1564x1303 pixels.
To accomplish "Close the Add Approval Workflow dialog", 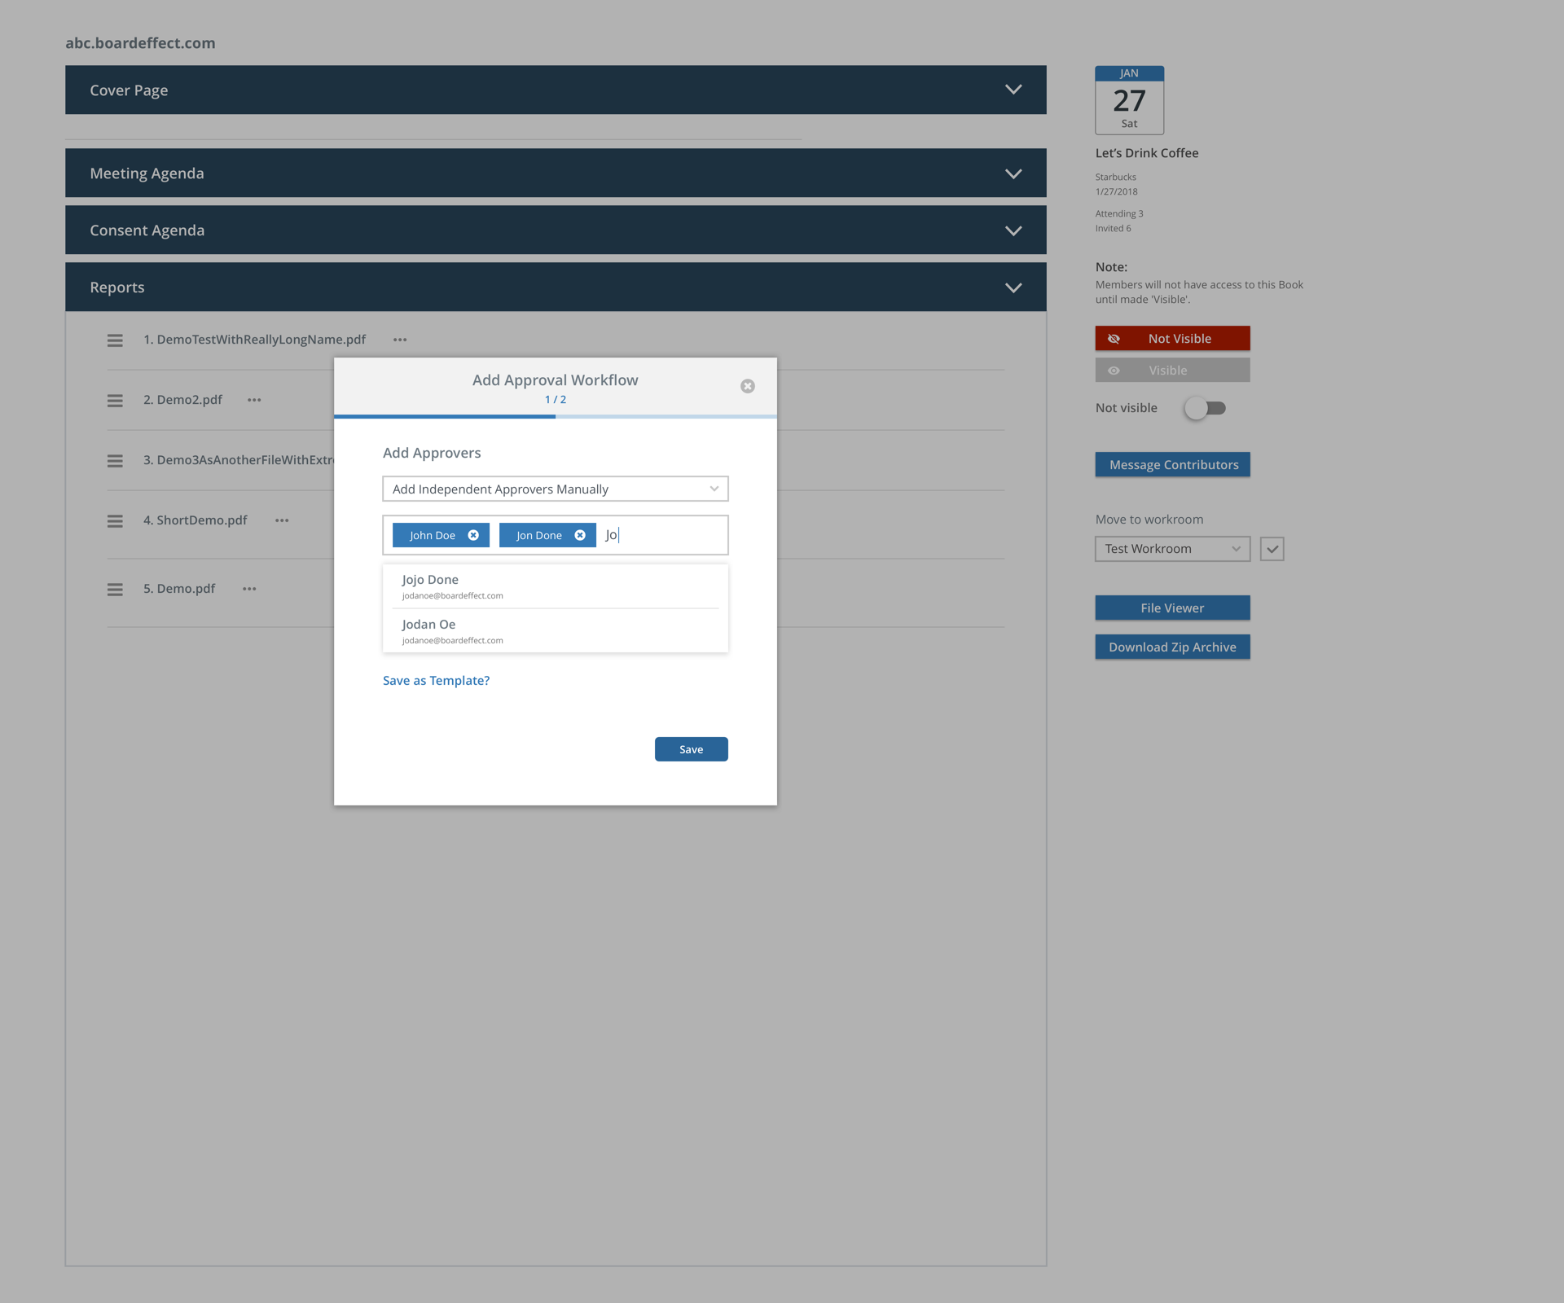I will coord(747,386).
